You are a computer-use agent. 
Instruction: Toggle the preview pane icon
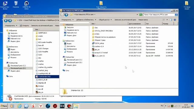[171, 20]
